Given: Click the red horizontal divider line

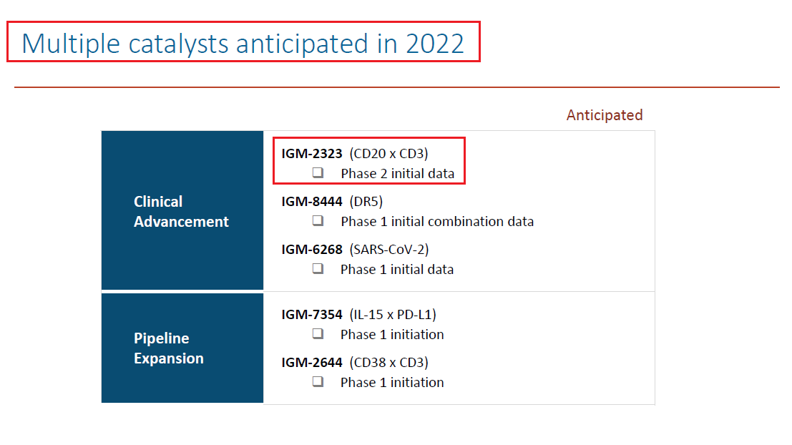Looking at the screenshot, I should [396, 87].
